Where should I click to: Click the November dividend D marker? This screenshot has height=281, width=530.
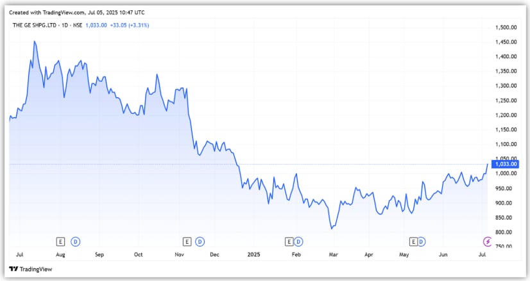pos(200,241)
